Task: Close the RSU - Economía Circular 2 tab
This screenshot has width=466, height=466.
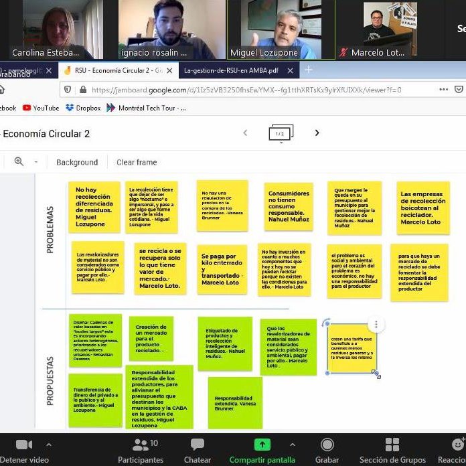Action: tap(169, 71)
